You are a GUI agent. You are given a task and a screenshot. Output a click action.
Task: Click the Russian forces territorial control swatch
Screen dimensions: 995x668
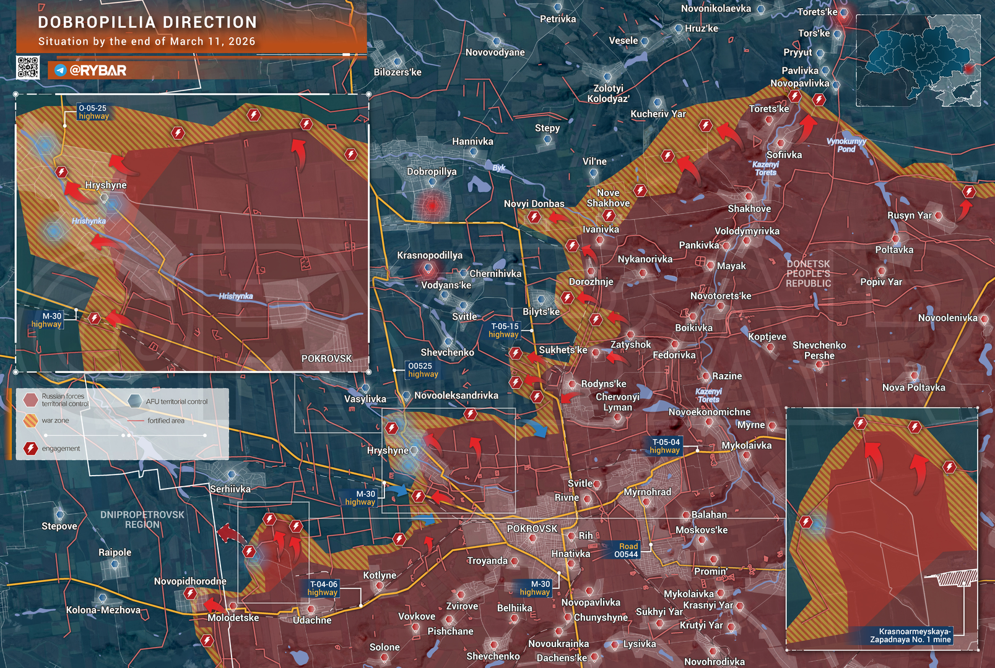point(30,400)
